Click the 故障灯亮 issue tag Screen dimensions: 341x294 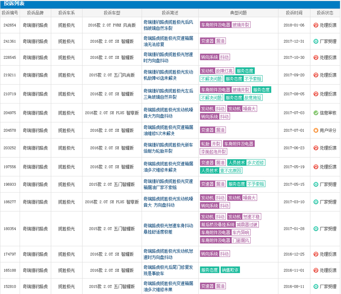(225, 71)
